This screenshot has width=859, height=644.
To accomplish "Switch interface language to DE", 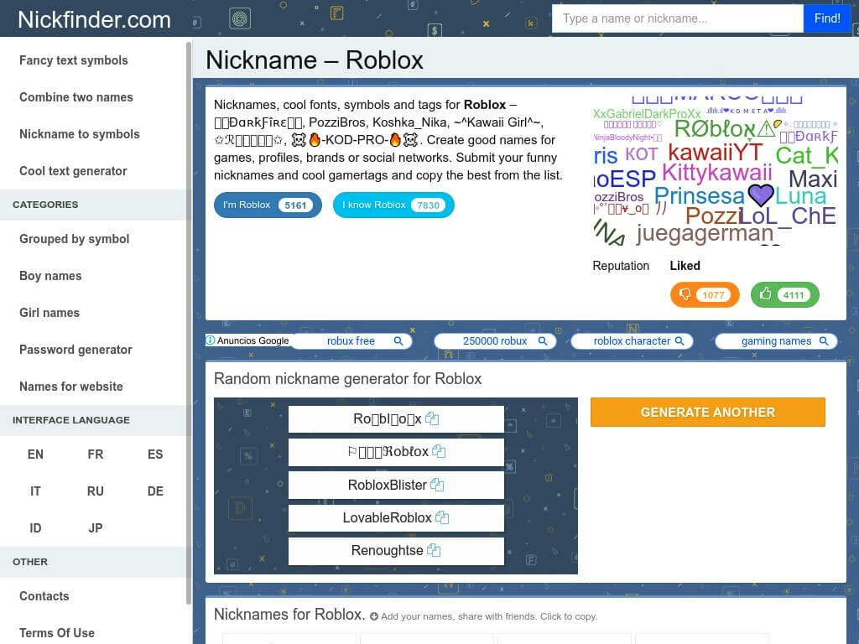I will click(x=155, y=491).
